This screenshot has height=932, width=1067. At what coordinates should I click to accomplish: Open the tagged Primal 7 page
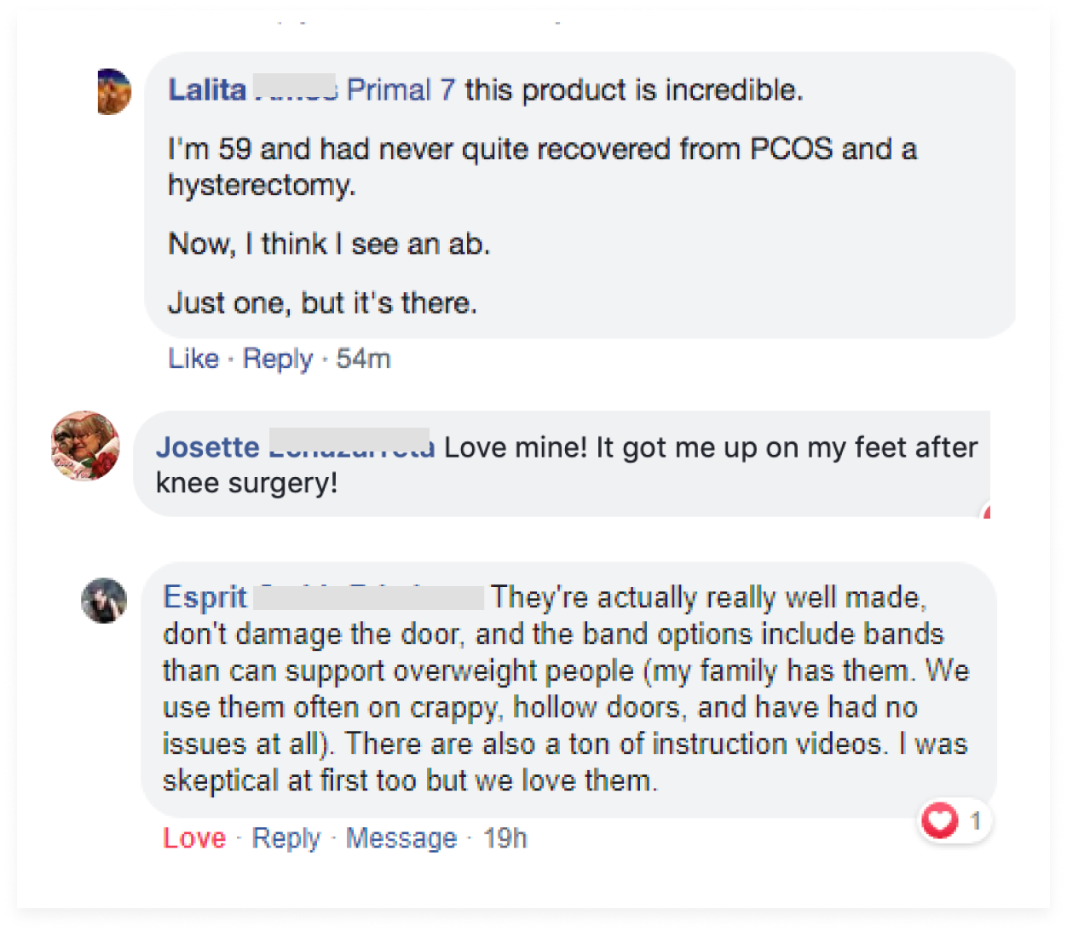[401, 89]
